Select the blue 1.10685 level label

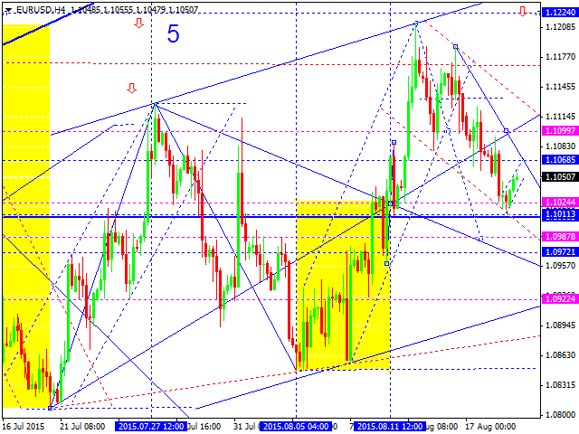[560, 160]
